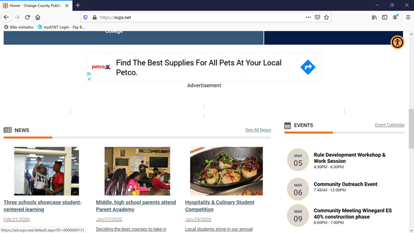Screen dimensions: 414x233
Task: Open the Event Calendar link
Action: click(390, 125)
